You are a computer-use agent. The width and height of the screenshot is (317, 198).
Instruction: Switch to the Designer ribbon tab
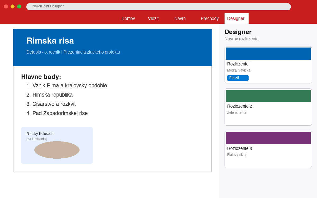pos(236,18)
